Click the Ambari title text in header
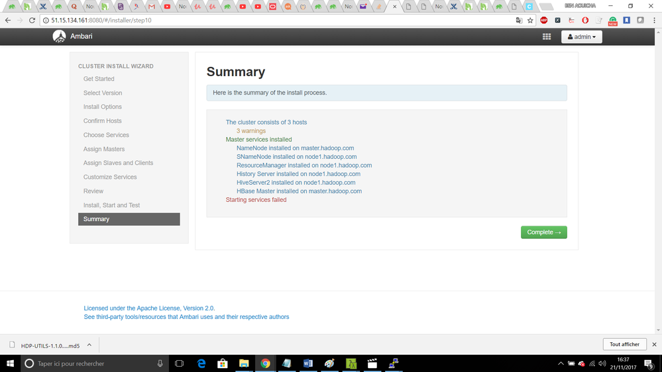Screen dimensions: 662x372 (81, 36)
